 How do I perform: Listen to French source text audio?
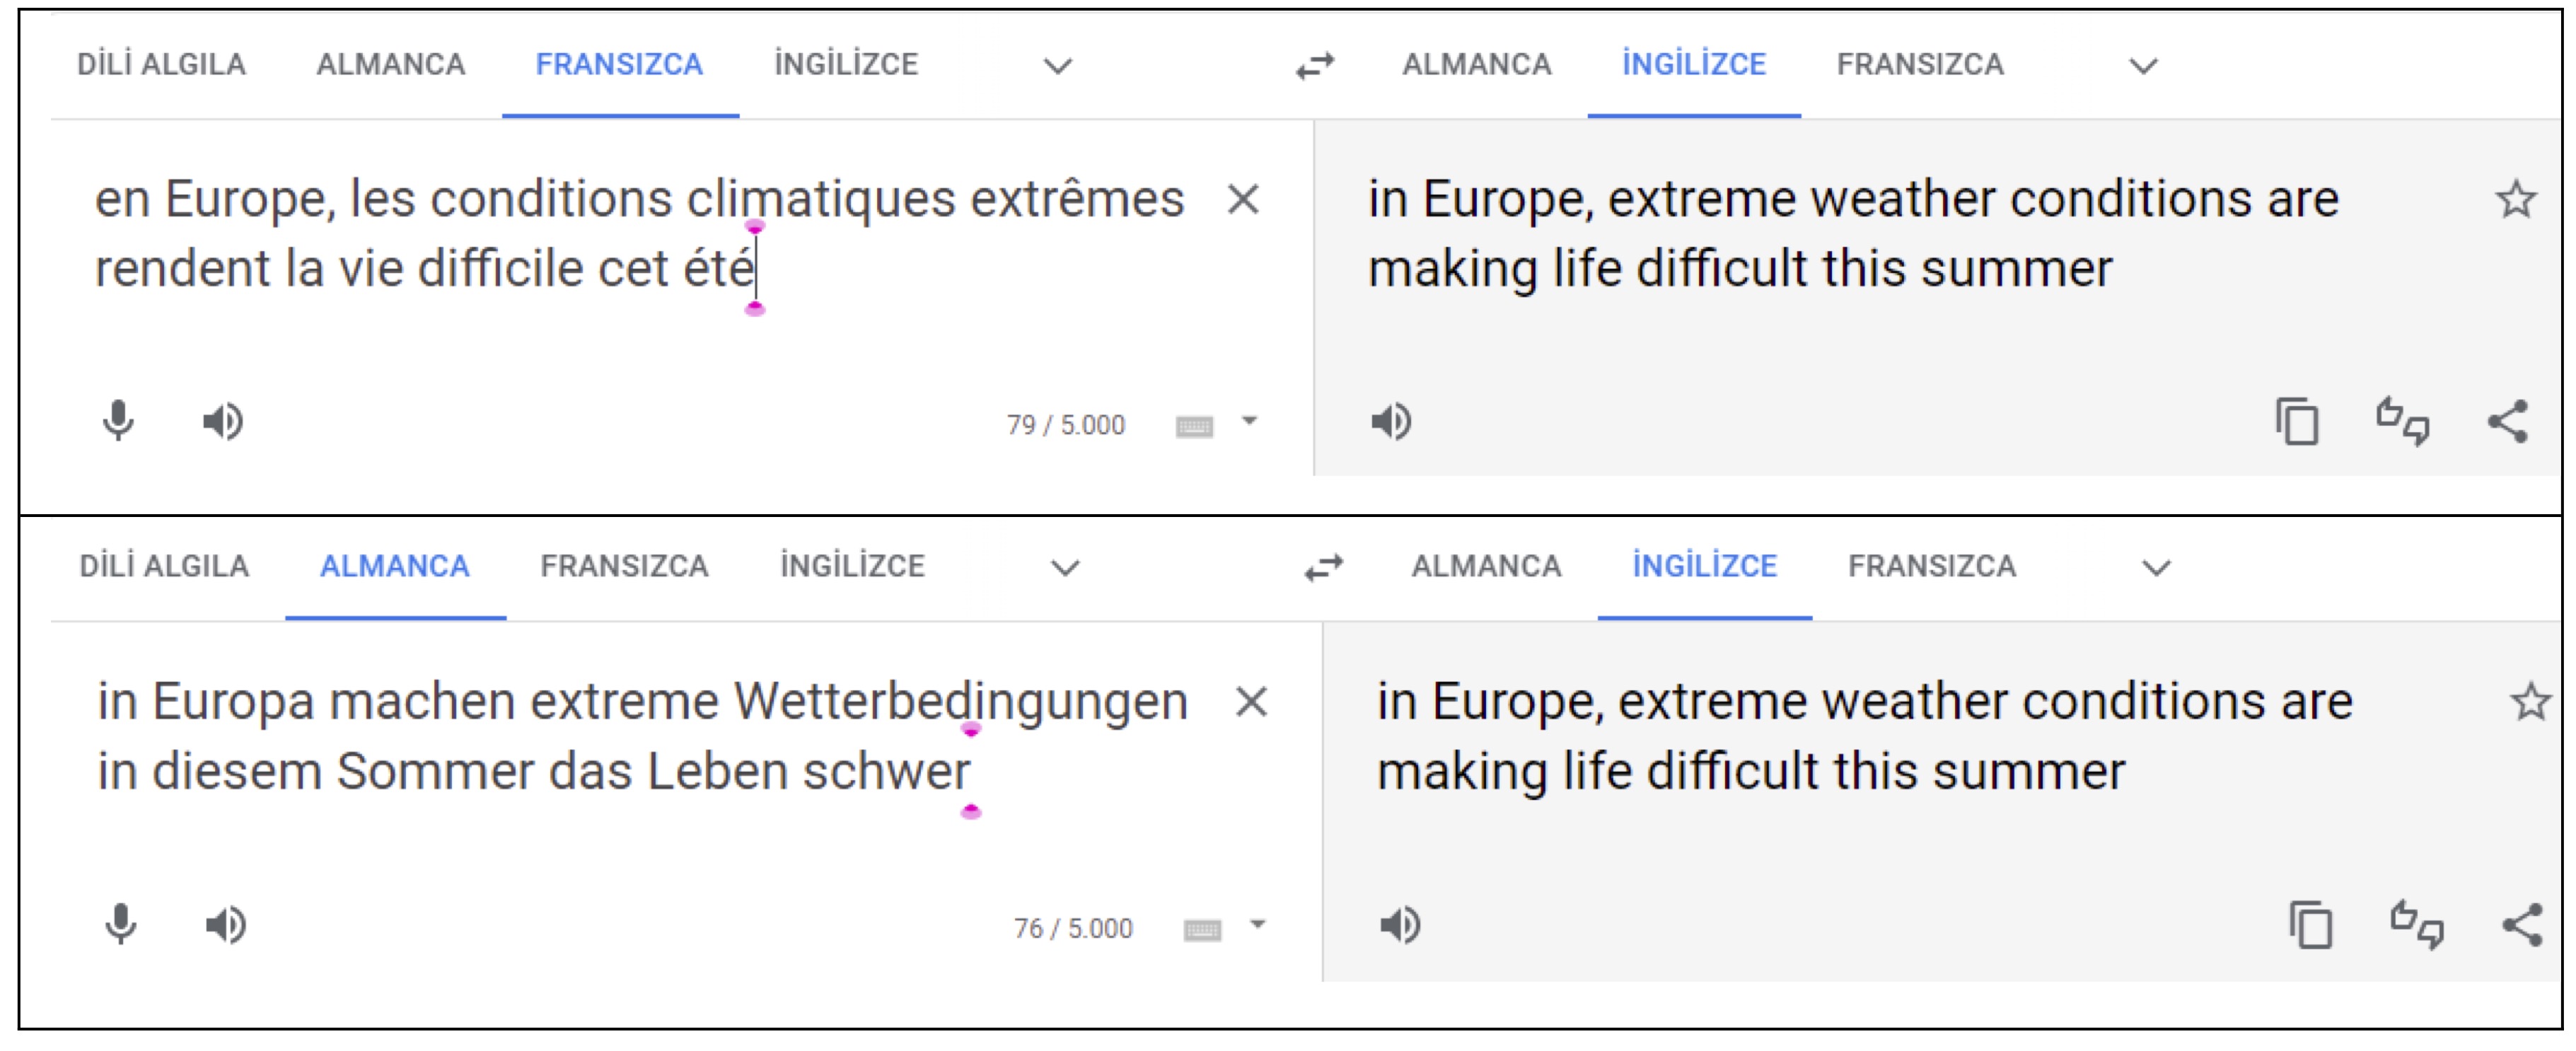pyautogui.click(x=223, y=421)
